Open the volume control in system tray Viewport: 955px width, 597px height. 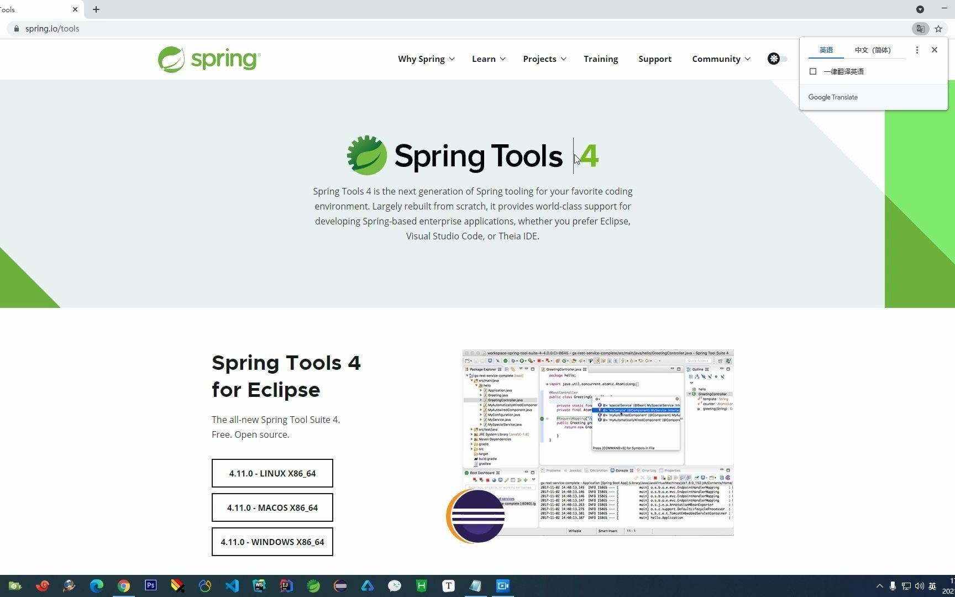tap(920, 586)
